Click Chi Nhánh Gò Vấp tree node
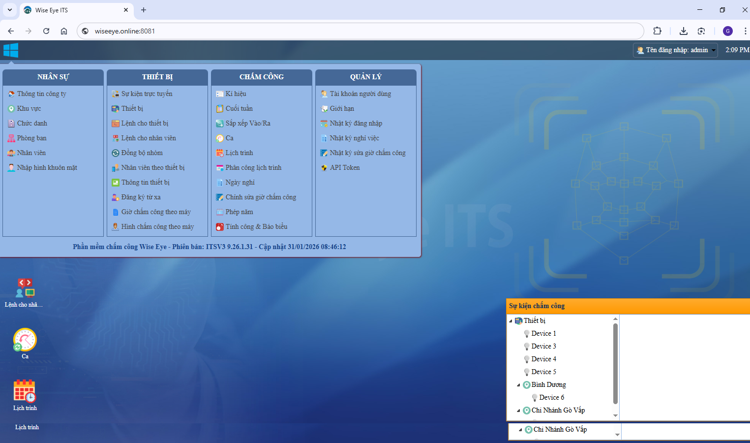Image resolution: width=750 pixels, height=443 pixels. [x=558, y=411]
